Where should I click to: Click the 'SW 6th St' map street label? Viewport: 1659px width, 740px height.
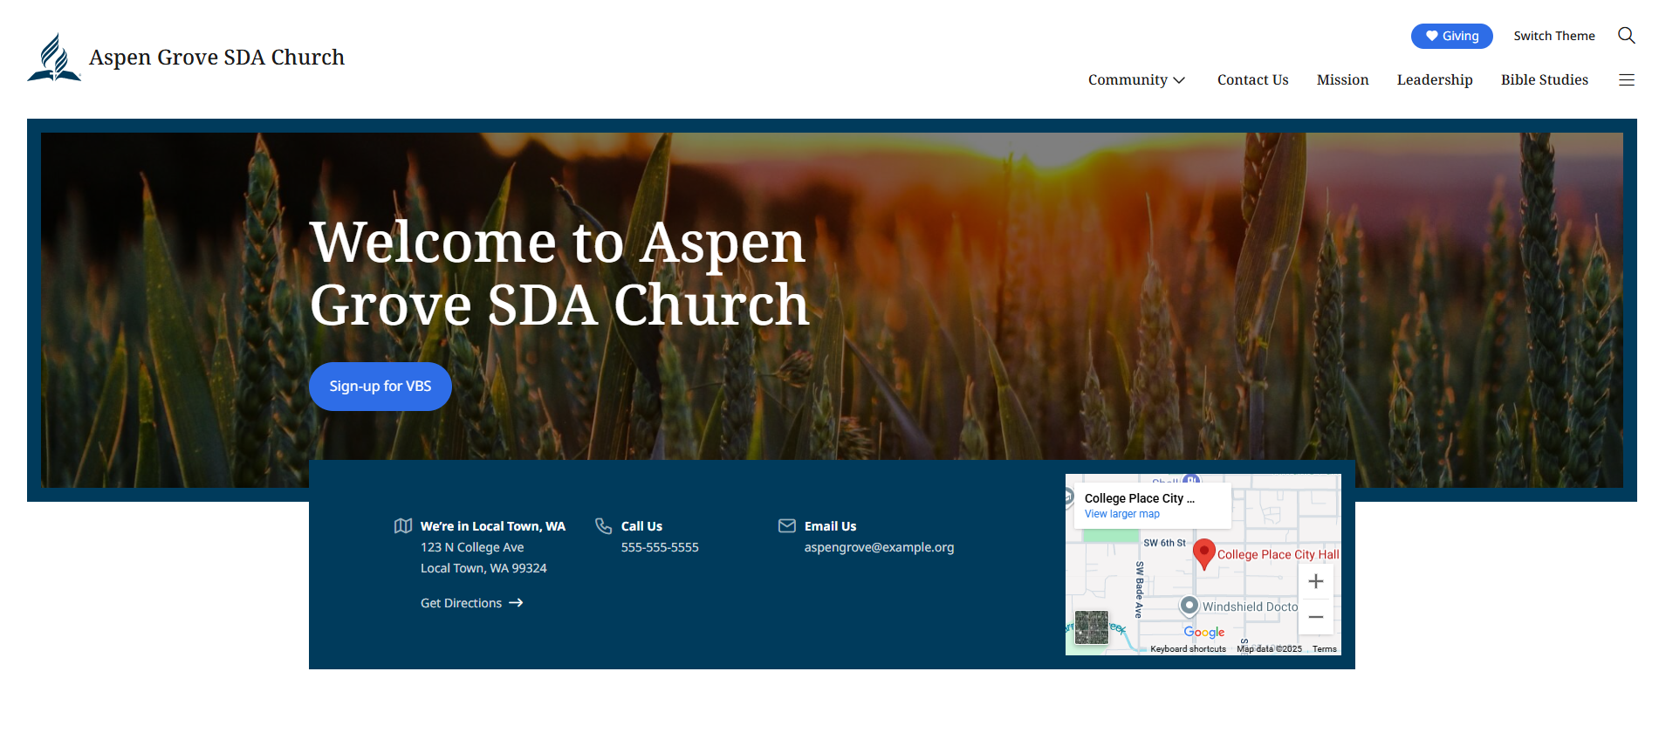[x=1165, y=543]
